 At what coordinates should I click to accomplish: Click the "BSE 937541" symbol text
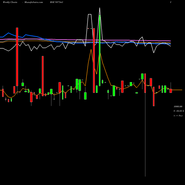(57, 2)
